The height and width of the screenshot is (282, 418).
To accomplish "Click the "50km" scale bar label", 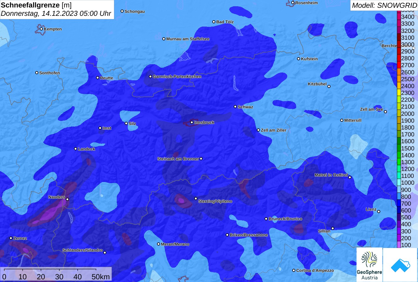I will (x=101, y=277).
